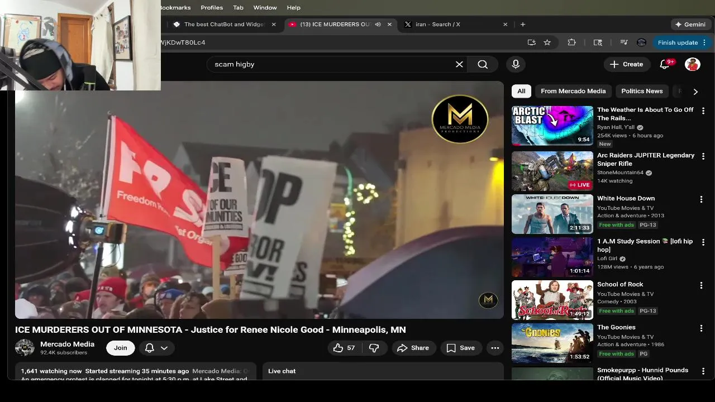Screen dimensions: 715x402
Task: Join Mercado Media channel membership
Action: pyautogui.click(x=121, y=348)
